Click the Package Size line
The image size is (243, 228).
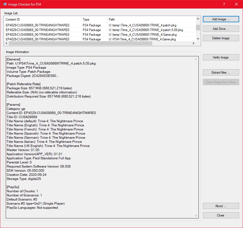click(x=39, y=88)
